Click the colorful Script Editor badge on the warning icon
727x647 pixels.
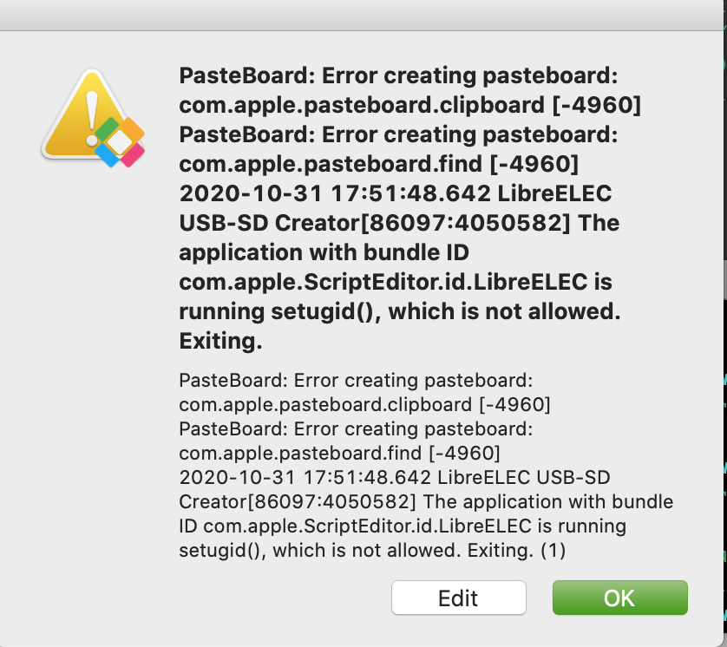(121, 141)
